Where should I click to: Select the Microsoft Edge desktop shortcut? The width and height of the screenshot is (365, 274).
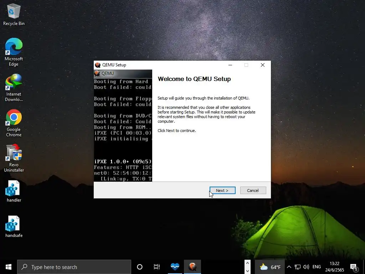pyautogui.click(x=14, y=52)
